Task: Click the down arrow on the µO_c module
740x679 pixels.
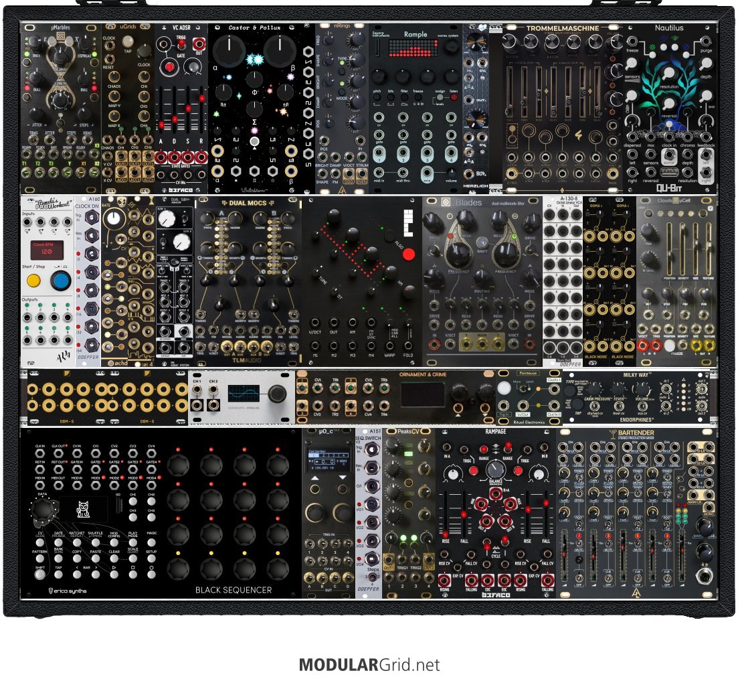Action: tap(343, 477)
